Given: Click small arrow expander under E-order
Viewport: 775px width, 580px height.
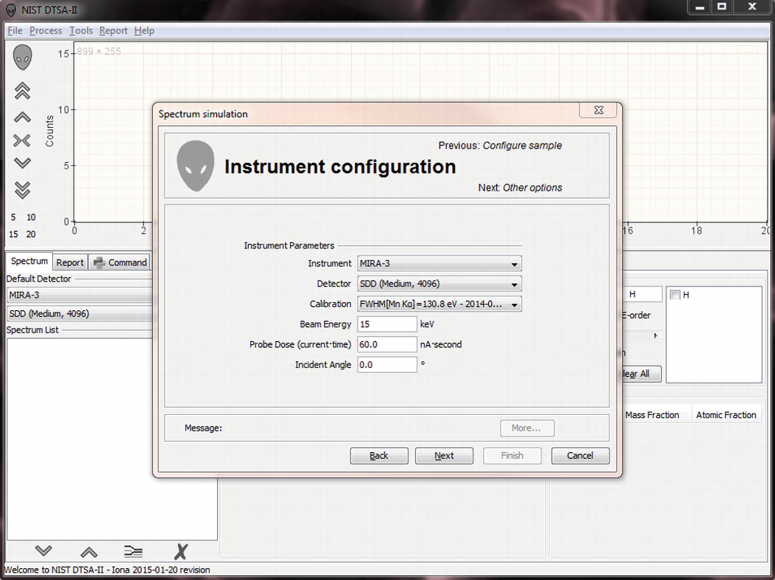Looking at the screenshot, I should point(655,336).
